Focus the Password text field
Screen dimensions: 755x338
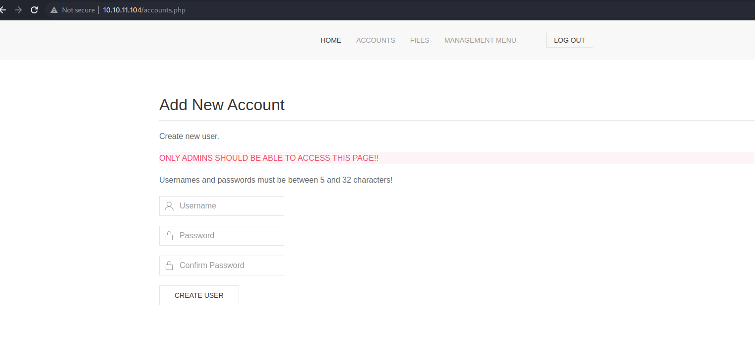coord(228,236)
